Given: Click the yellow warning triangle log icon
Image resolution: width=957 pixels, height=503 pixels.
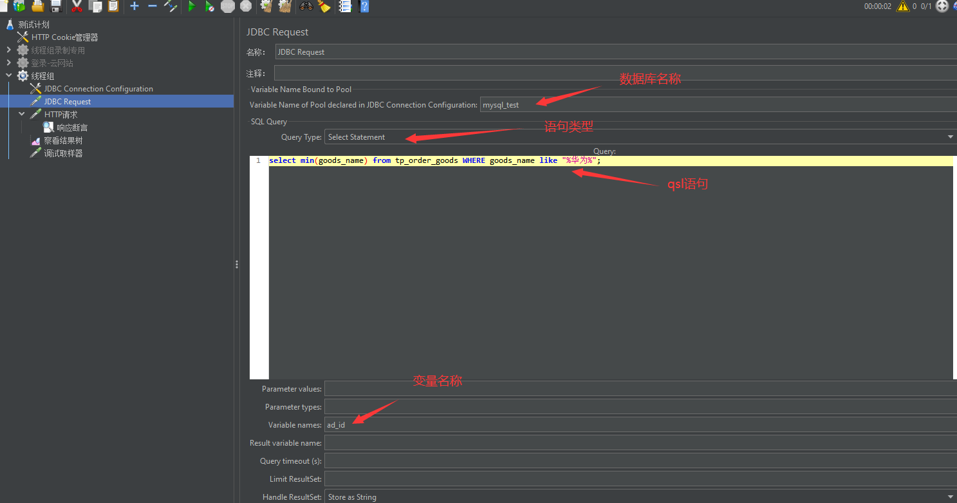Looking at the screenshot, I should point(903,6).
